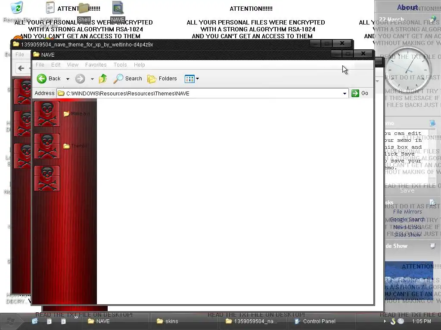Viewport: 441px width, 330px height.
Task: Click Save under the memo box
Action: [x=407, y=190]
